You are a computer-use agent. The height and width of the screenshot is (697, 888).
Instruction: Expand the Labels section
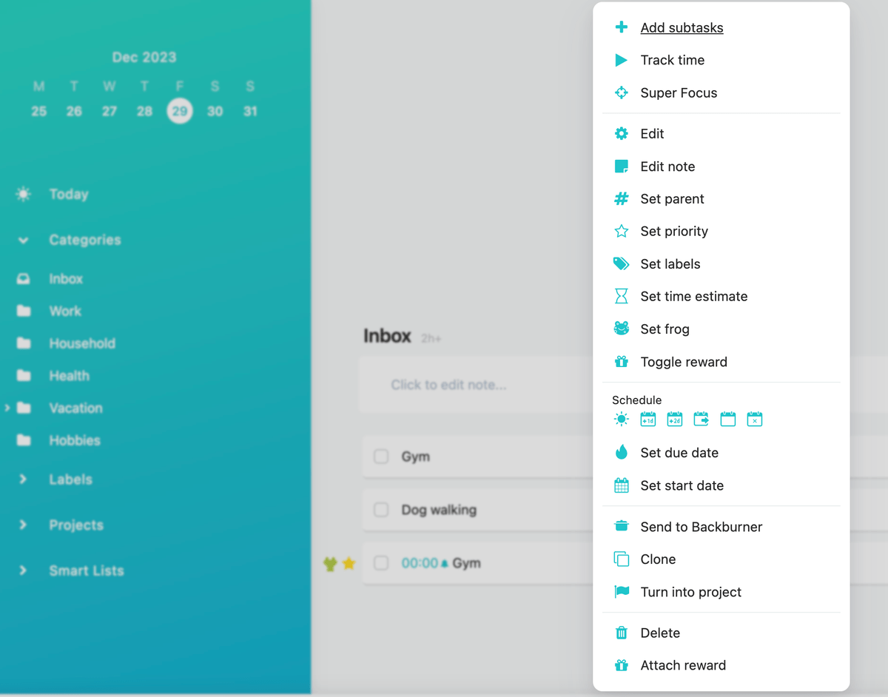point(24,479)
